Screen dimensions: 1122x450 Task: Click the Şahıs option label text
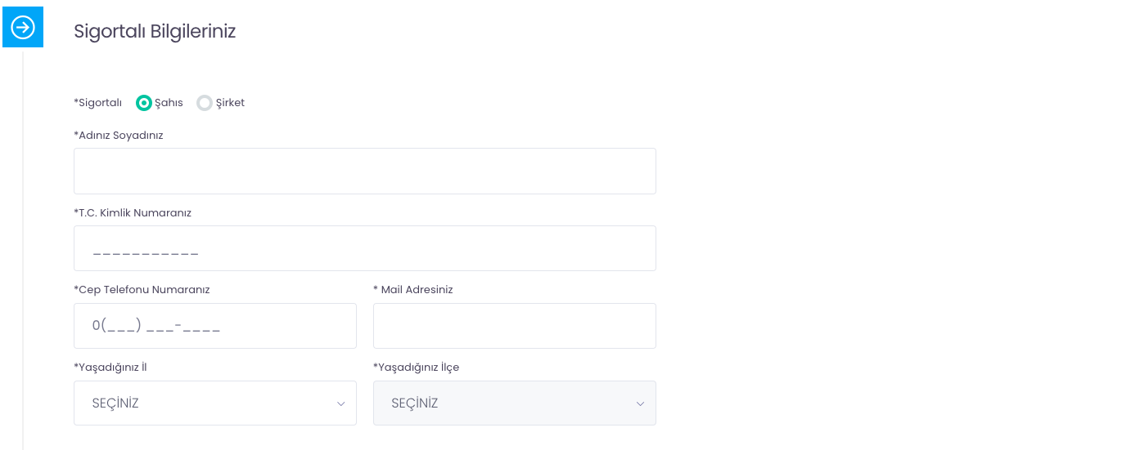pos(169,103)
